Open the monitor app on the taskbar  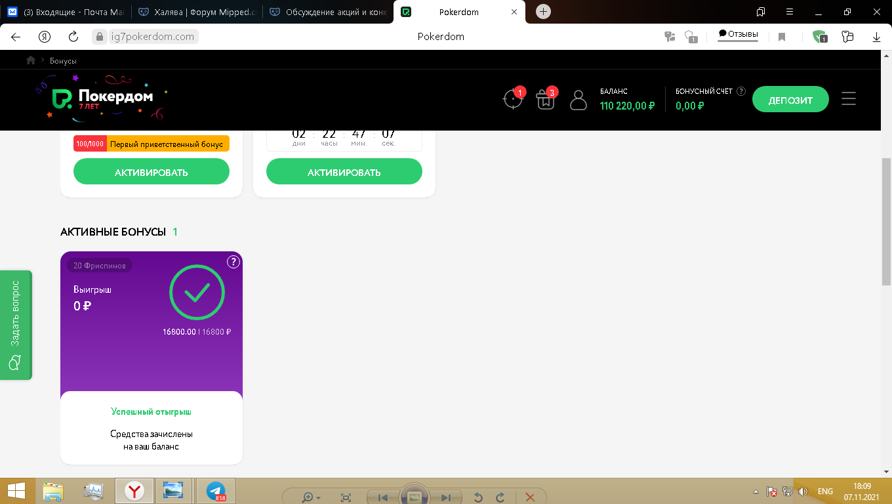click(x=94, y=492)
